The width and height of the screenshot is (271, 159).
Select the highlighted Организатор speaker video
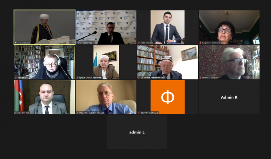pos(45,27)
